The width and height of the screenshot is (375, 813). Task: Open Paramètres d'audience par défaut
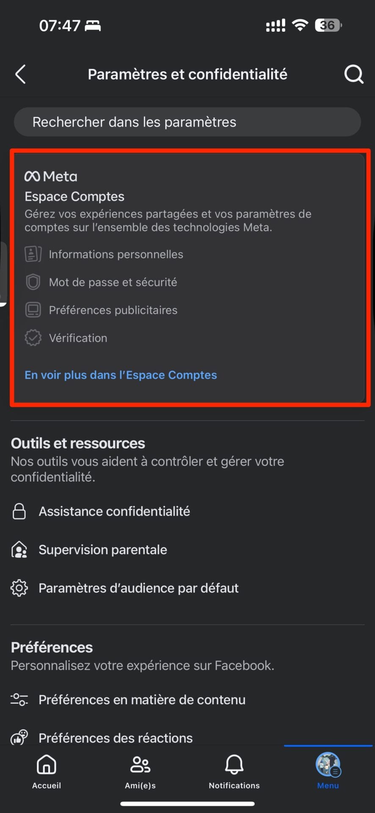point(138,588)
